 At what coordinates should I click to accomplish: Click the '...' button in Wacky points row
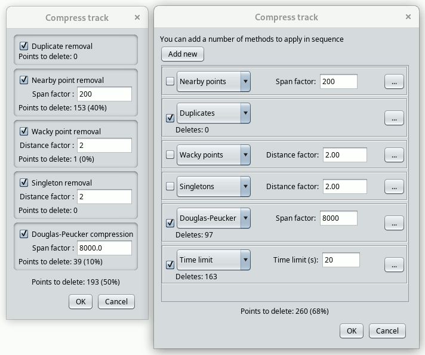point(393,155)
